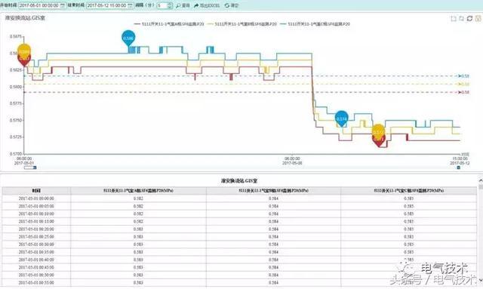The height and width of the screenshot is (289, 483).
Task: Toggle the B-phase SF6 series legend
Action: (x=241, y=23)
